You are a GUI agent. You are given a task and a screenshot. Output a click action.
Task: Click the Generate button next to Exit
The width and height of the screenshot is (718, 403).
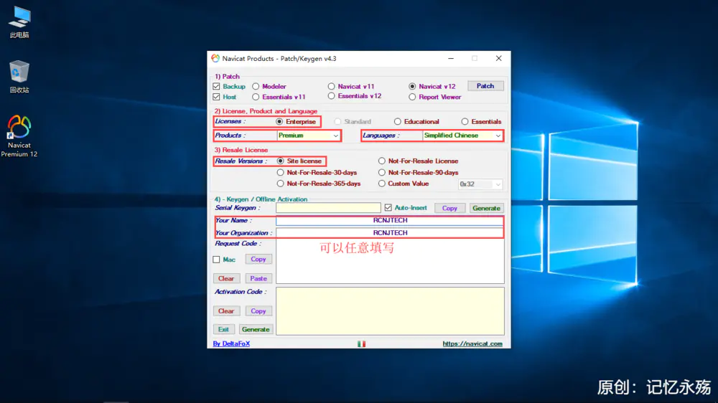click(256, 329)
